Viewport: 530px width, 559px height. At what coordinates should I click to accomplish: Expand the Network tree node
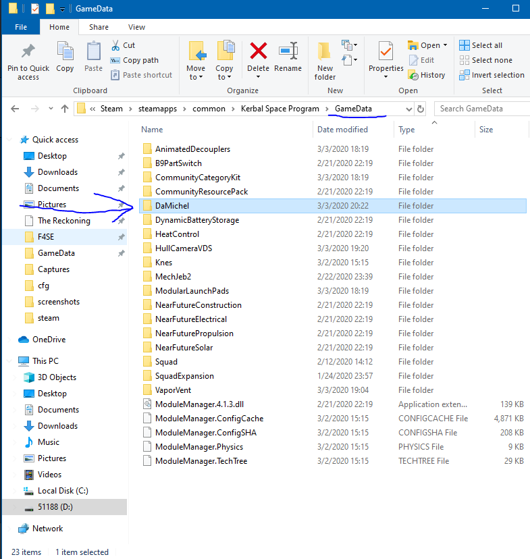9,529
